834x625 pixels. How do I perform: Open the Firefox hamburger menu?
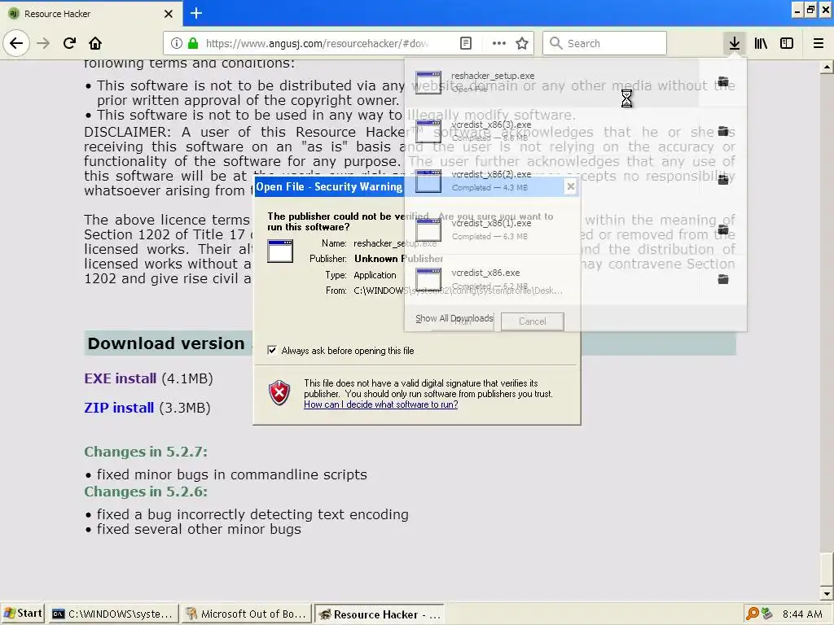[818, 43]
